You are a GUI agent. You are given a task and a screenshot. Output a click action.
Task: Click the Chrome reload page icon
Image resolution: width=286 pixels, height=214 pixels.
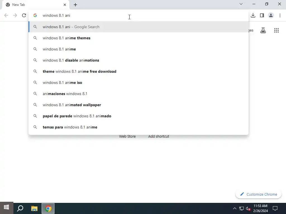click(x=24, y=16)
